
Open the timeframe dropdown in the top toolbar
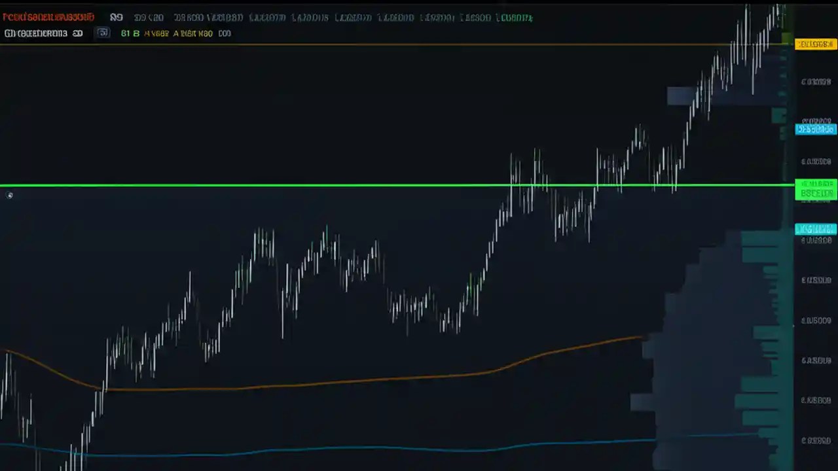click(117, 17)
